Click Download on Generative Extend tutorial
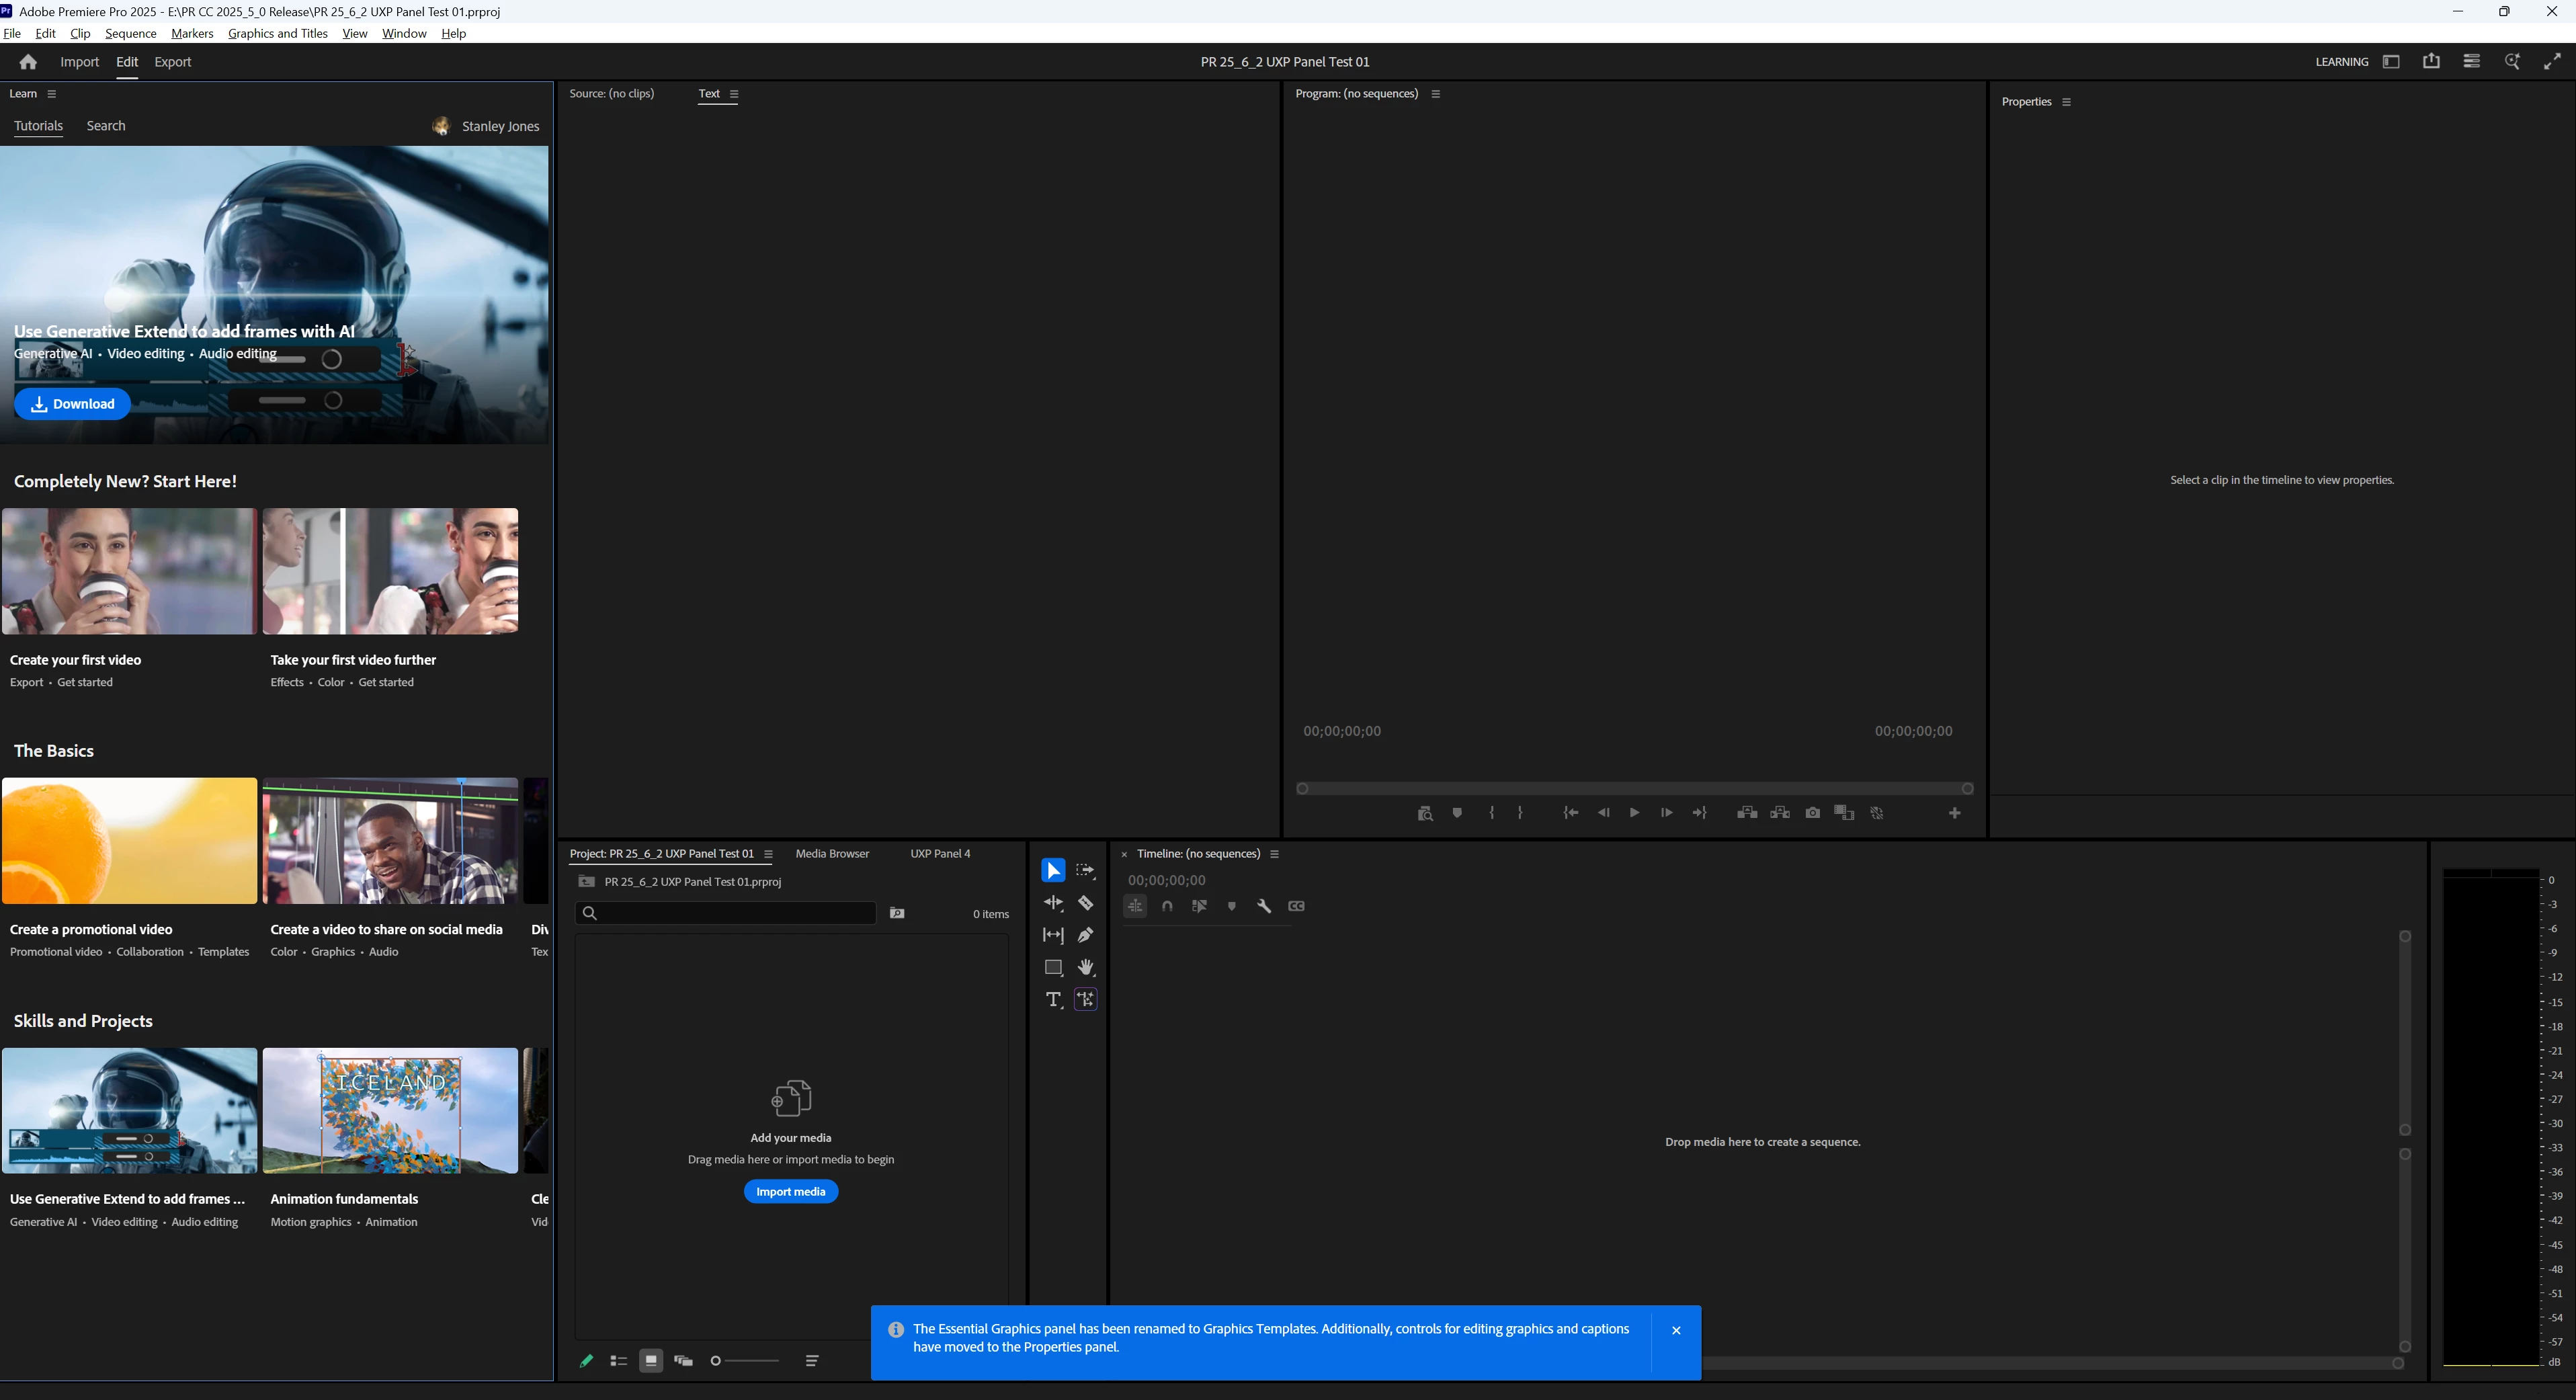 point(72,404)
